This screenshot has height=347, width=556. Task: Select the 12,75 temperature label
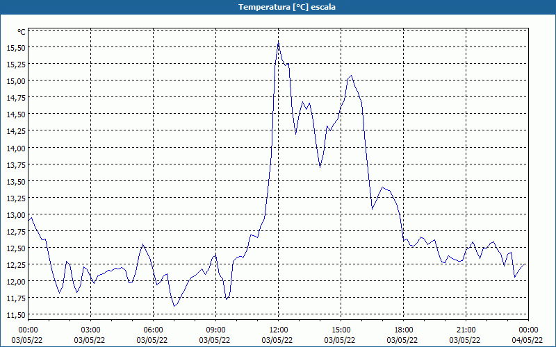tap(16, 232)
